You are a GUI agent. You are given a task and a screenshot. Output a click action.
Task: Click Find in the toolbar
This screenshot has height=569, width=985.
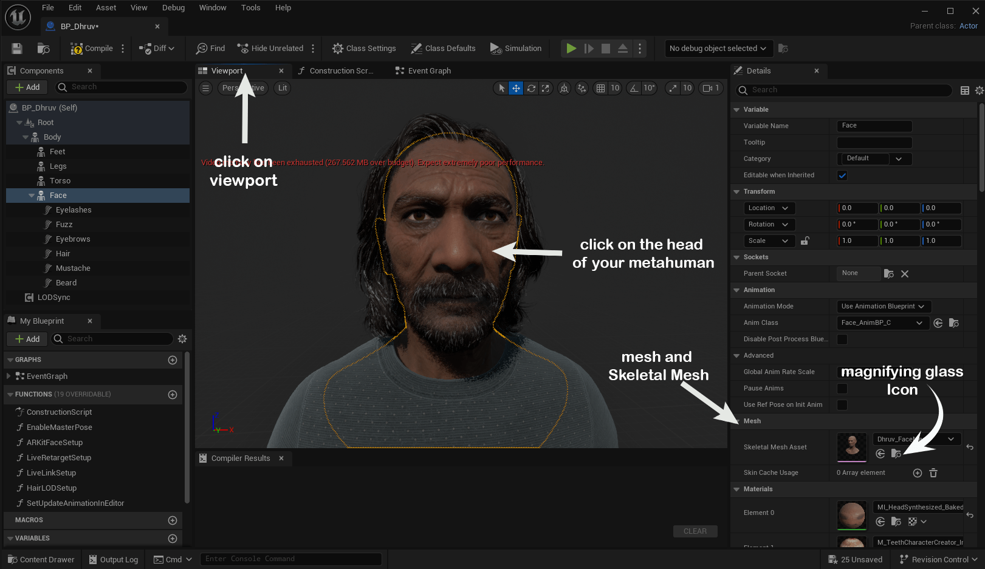point(210,49)
